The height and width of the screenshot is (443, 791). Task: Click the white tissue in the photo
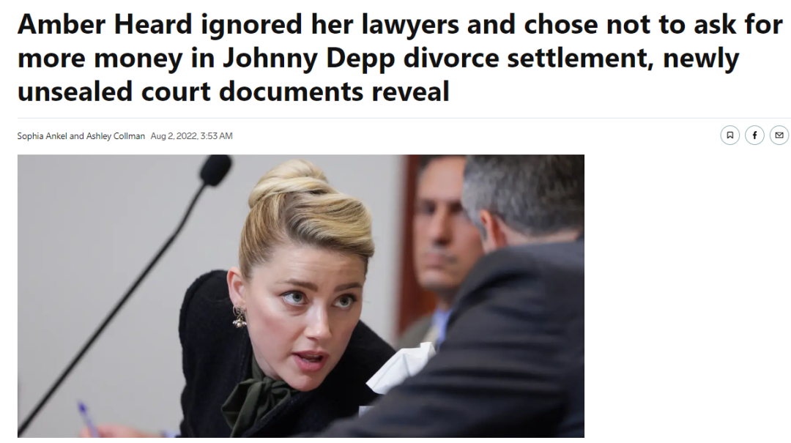(400, 368)
